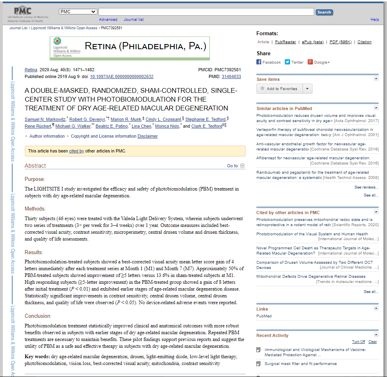Open the Citation format link
This screenshot has width=387, height=377.
365,42
